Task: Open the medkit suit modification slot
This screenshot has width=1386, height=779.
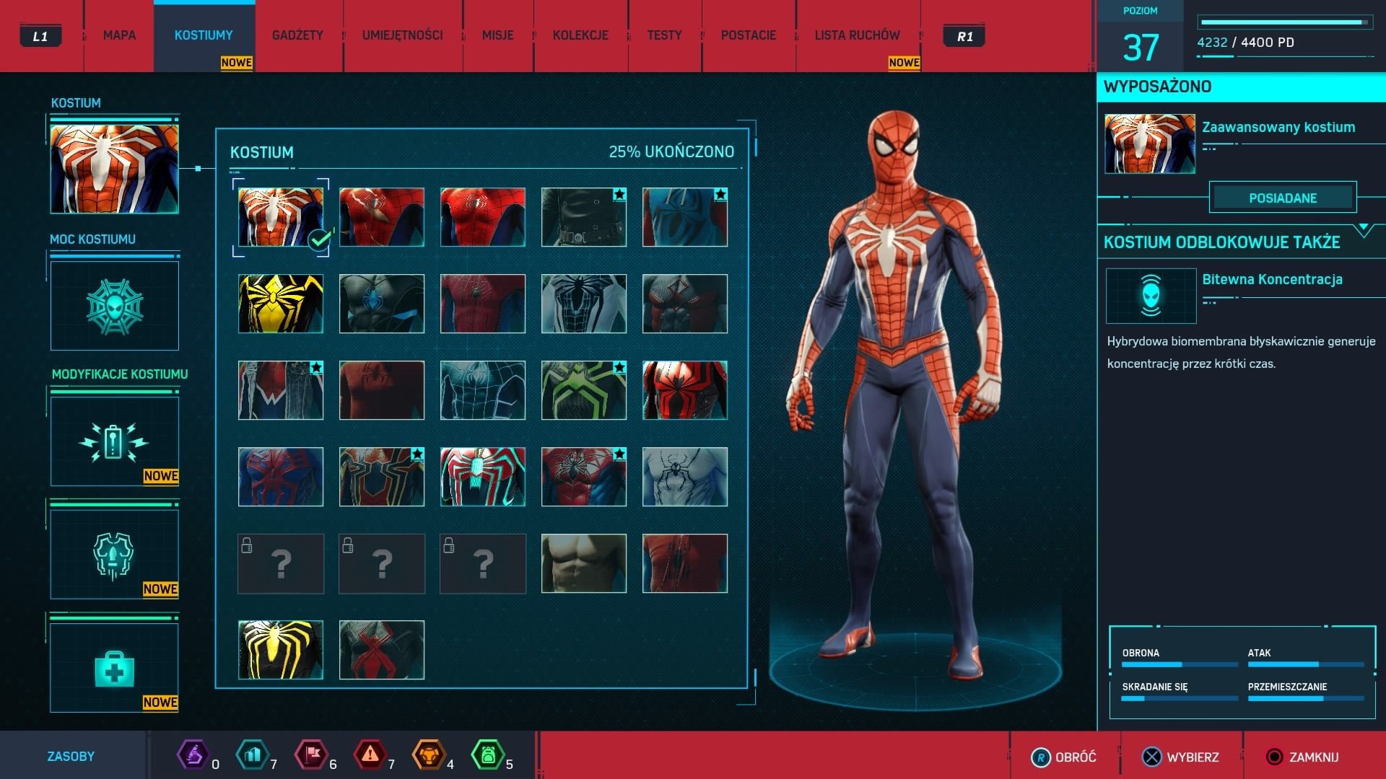Action: tap(114, 667)
